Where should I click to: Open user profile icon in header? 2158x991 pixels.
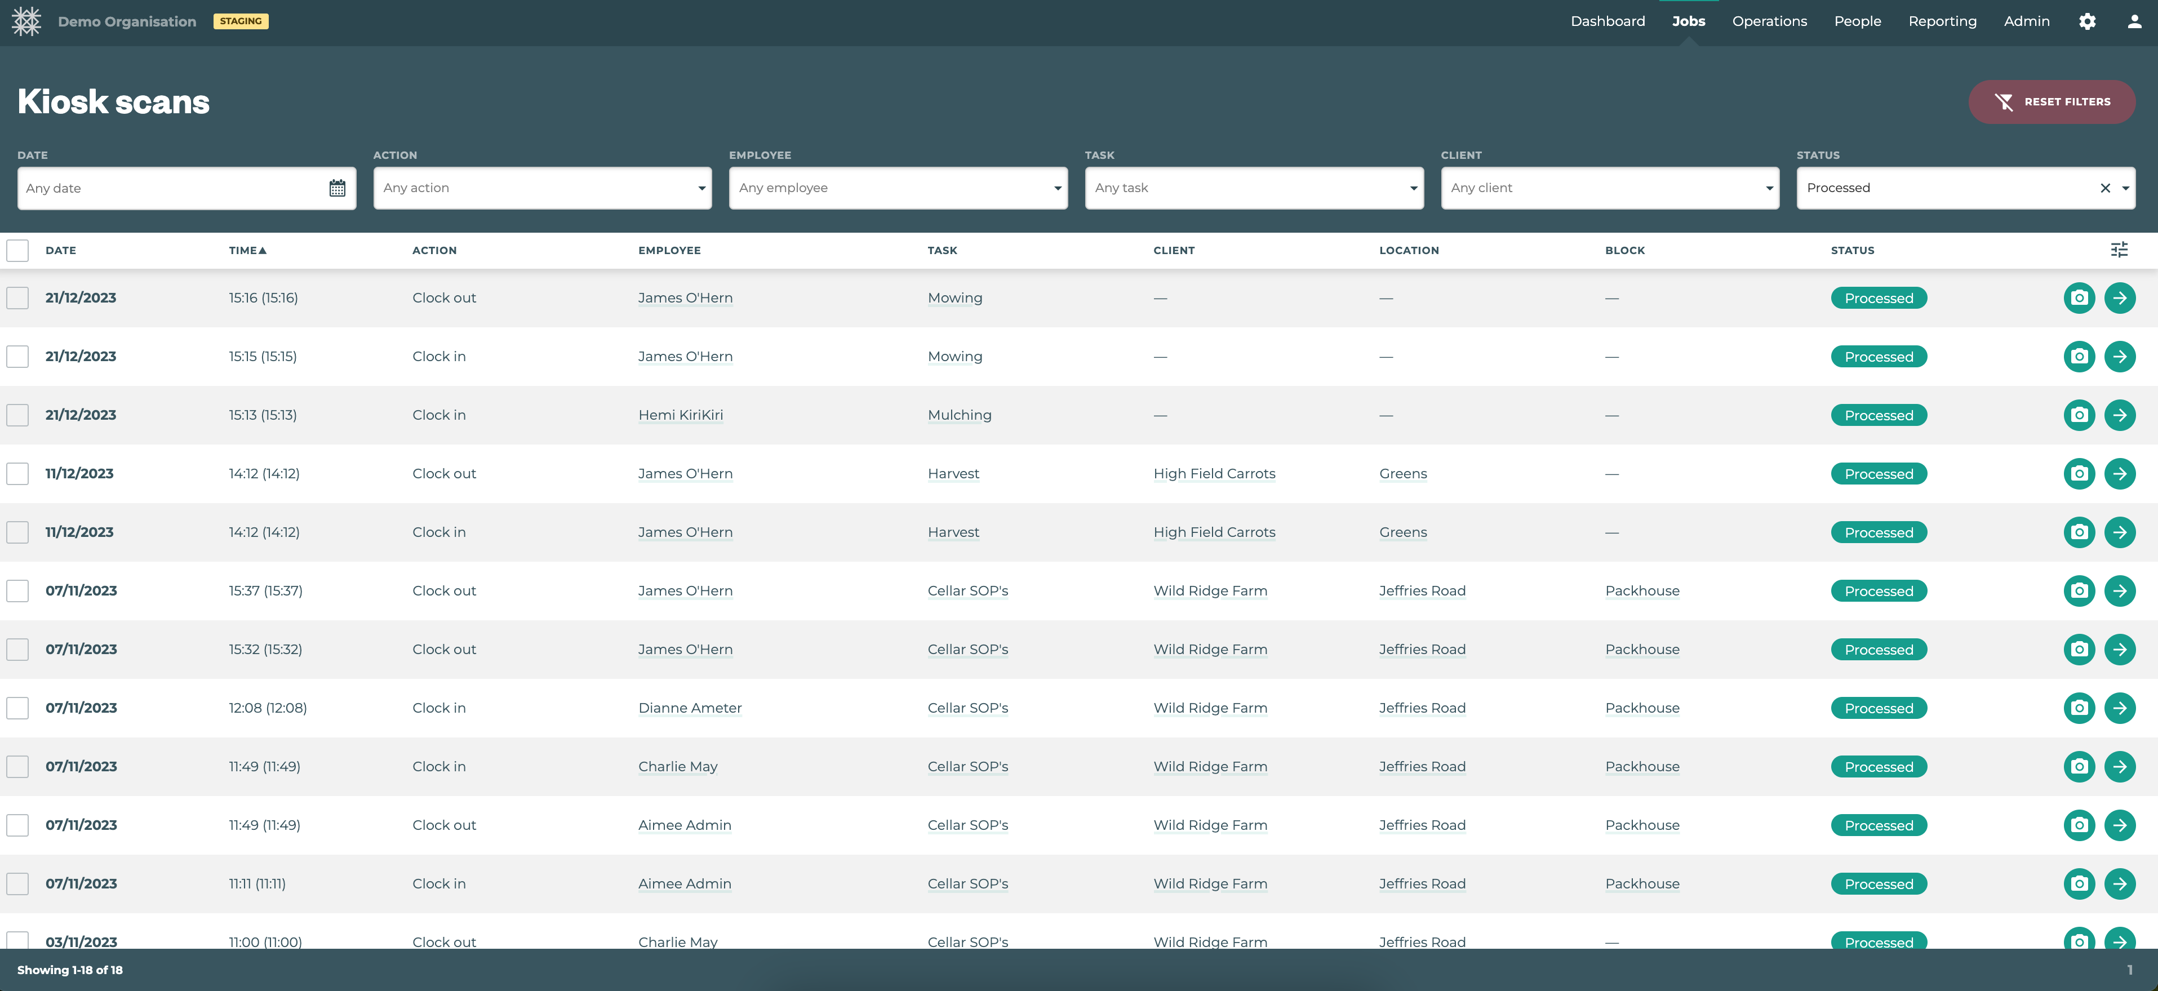[2134, 22]
